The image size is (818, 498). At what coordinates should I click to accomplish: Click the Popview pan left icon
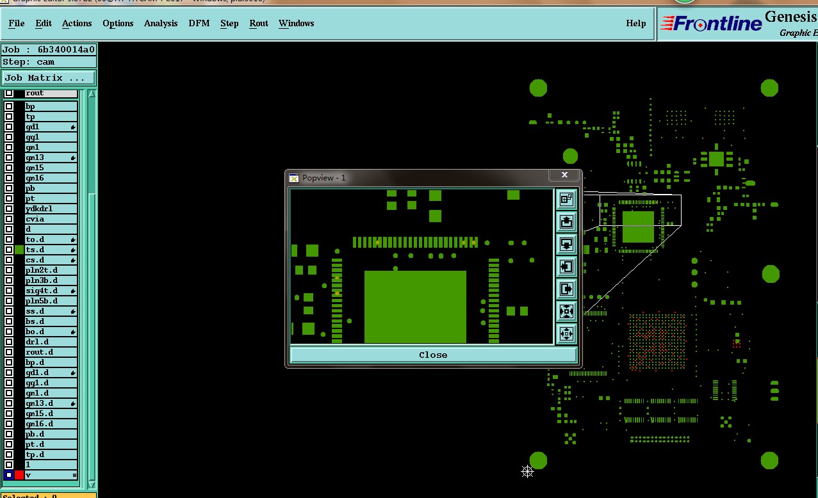coord(566,266)
